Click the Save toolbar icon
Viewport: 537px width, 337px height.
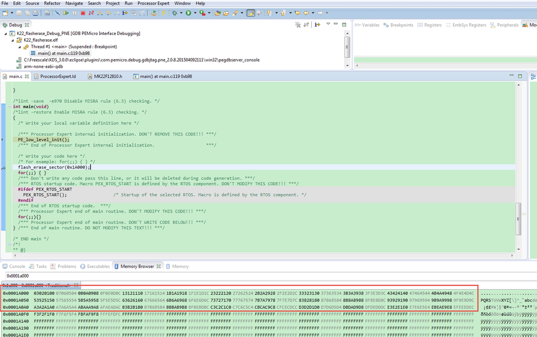pyautogui.click(x=19, y=13)
